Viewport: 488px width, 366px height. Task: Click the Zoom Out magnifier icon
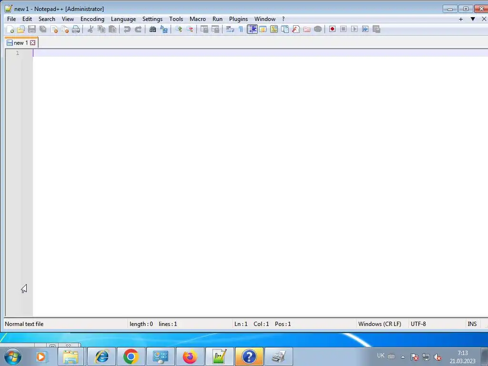190,29
